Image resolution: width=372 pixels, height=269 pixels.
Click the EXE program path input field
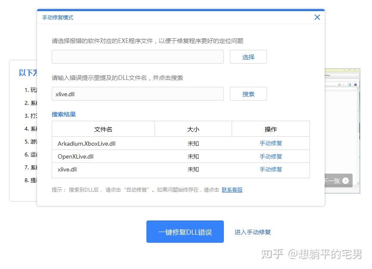(137, 57)
